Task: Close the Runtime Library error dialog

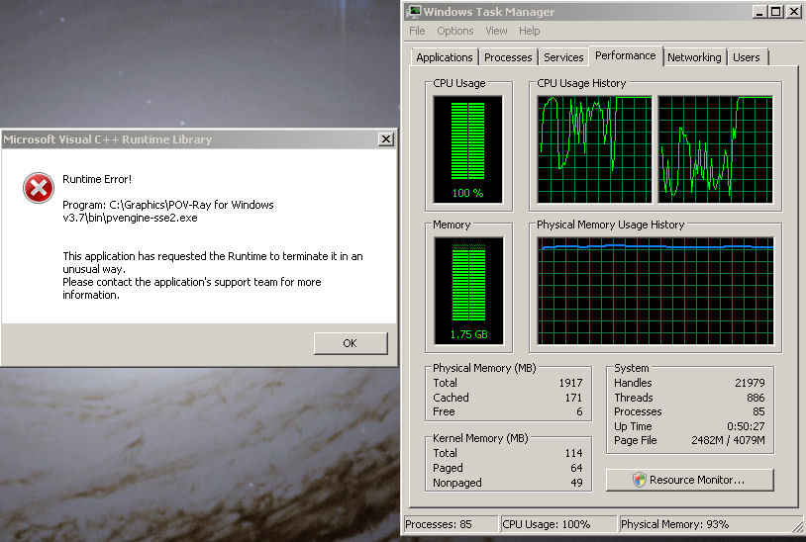Action: point(385,139)
